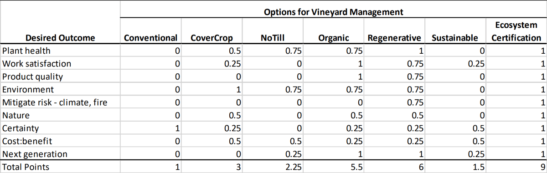Click the Regenerative column header

click(395, 38)
